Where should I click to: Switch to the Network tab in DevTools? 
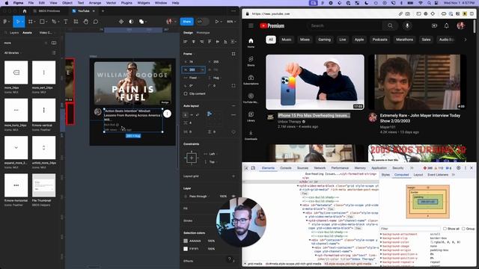[x=320, y=168]
